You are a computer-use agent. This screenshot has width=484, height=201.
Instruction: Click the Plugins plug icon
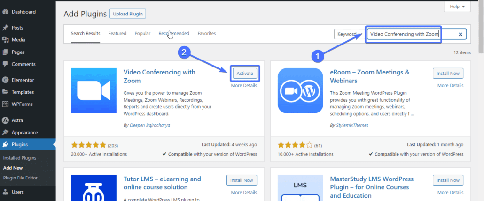coord(5,145)
